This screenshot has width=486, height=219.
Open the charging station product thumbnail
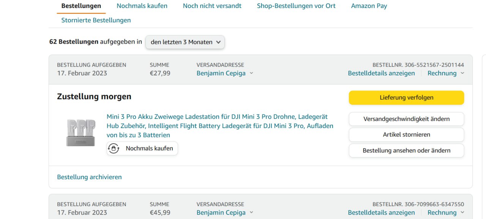[80, 132]
